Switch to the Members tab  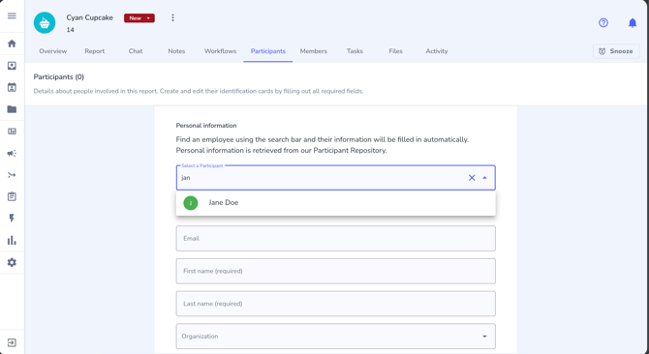click(x=313, y=51)
